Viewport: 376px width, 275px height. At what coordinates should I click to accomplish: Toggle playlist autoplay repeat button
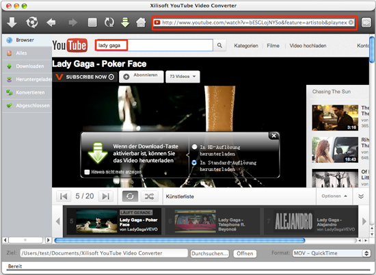click(x=130, y=196)
